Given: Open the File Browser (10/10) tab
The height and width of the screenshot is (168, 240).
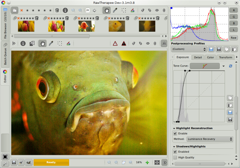Looking at the screenshot, I should [x=5, y=23].
